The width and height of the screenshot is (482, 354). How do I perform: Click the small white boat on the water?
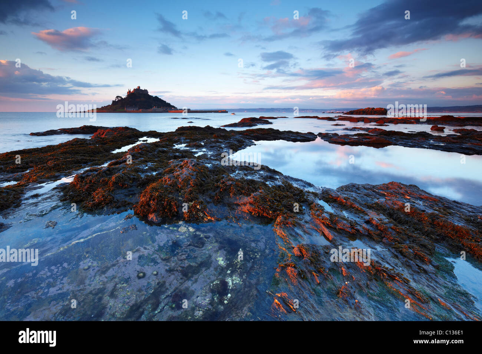click(x=233, y=114)
